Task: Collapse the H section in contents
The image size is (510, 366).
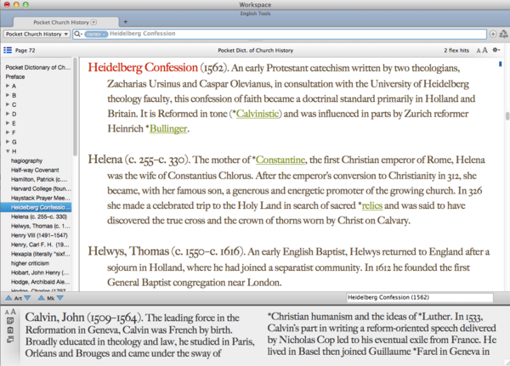Action: tap(8, 151)
